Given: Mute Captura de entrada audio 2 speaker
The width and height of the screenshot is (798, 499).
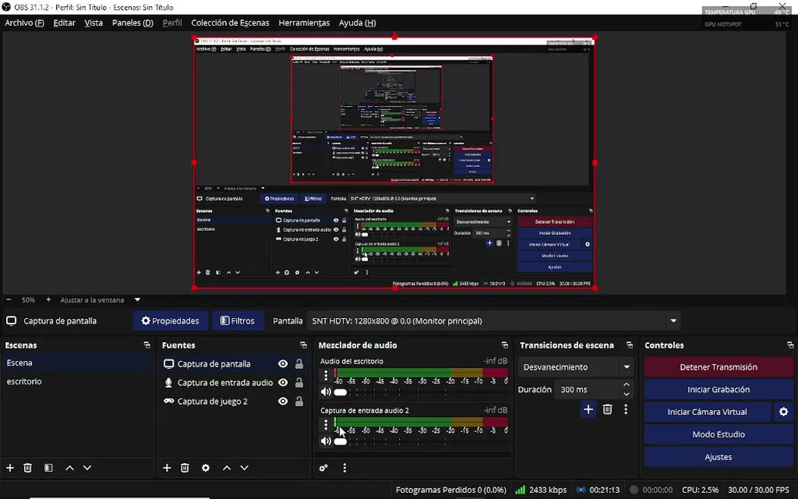Looking at the screenshot, I should (x=326, y=441).
